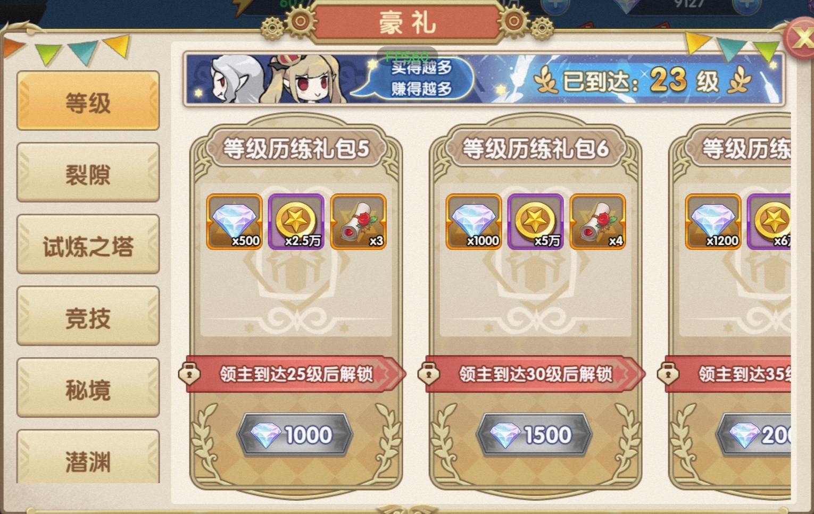Tap the x4 scroll reward icon
This screenshot has width=814, height=514.
(x=597, y=222)
